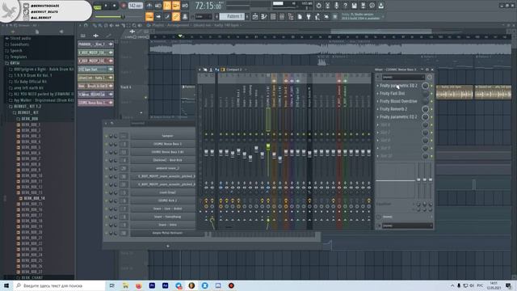Click the red Record button
Screen dimensions: 517x291
coord(124,6)
